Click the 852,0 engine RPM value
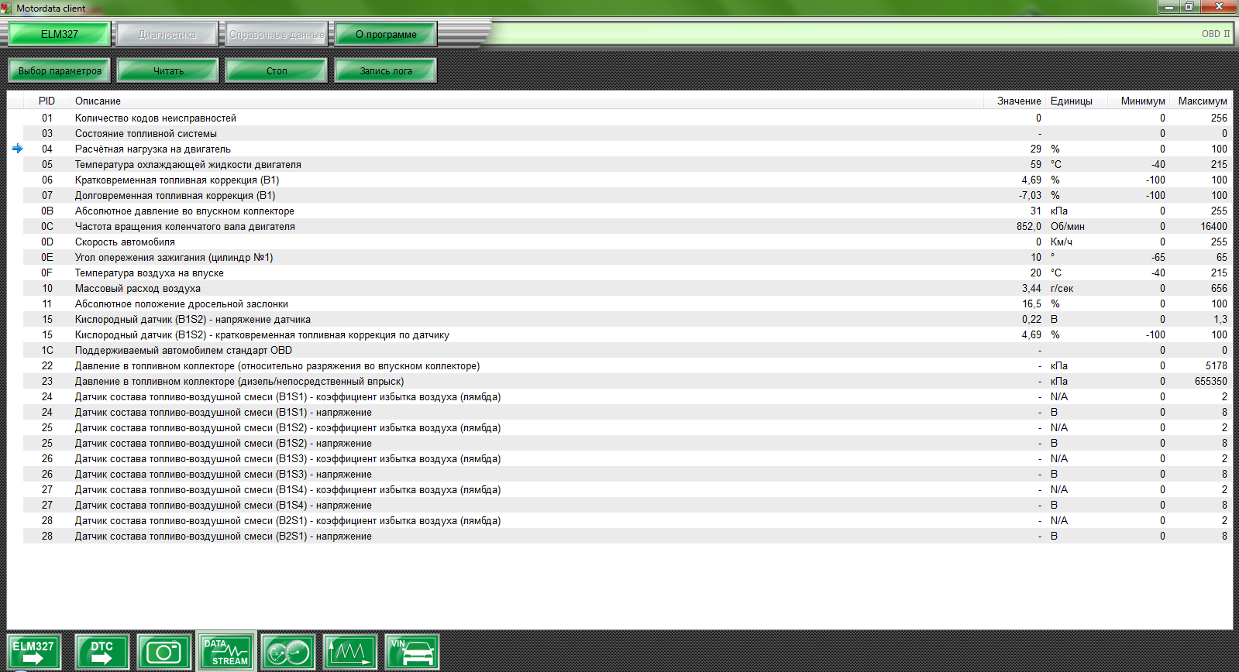This screenshot has width=1239, height=672. pos(1029,226)
